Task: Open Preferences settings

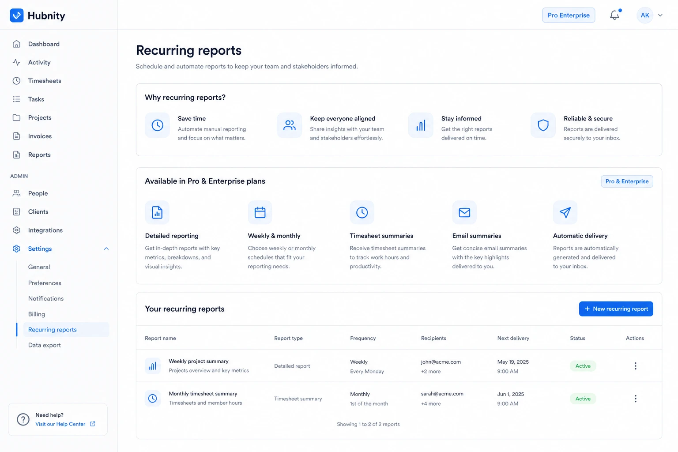Action: click(45, 283)
